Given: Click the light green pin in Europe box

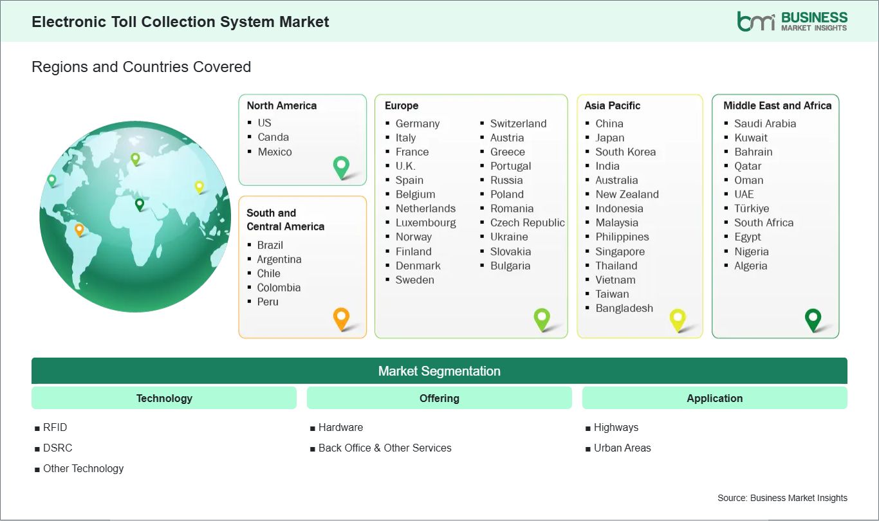Looking at the screenshot, I should click(542, 318).
